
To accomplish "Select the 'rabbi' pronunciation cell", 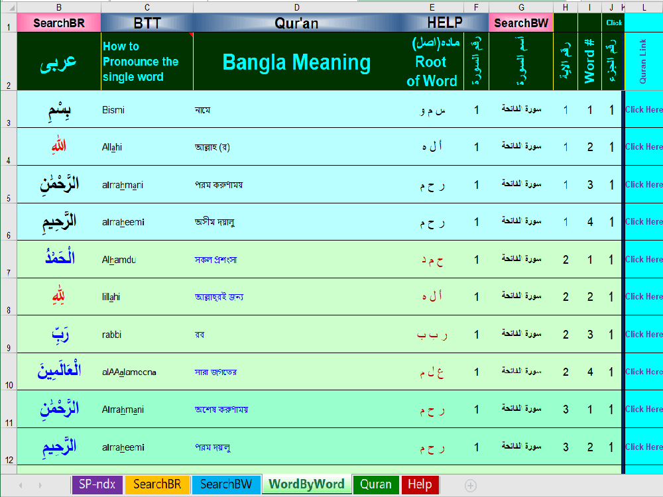I will pyautogui.click(x=147, y=334).
